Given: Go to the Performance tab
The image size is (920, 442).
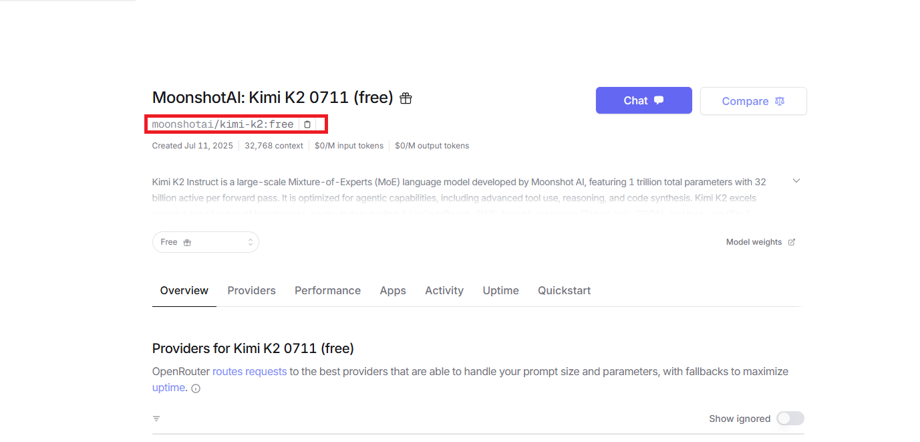Looking at the screenshot, I should [x=327, y=290].
